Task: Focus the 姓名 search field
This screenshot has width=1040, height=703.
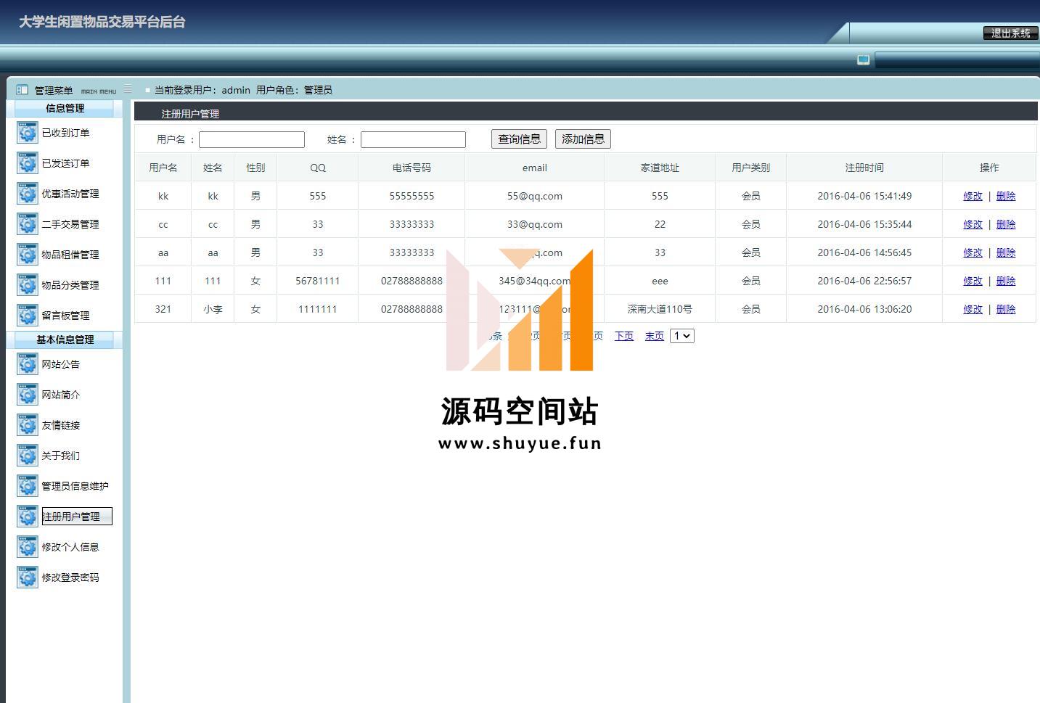Action: (413, 139)
